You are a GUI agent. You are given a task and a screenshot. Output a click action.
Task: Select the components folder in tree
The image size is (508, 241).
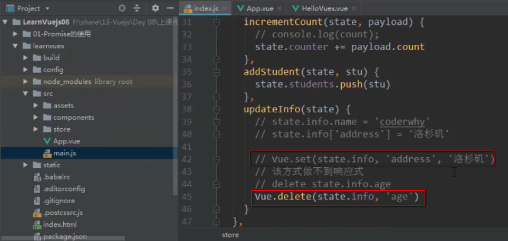(x=74, y=118)
